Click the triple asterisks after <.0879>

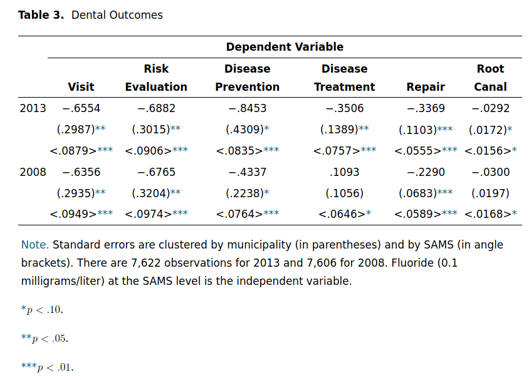(105, 150)
